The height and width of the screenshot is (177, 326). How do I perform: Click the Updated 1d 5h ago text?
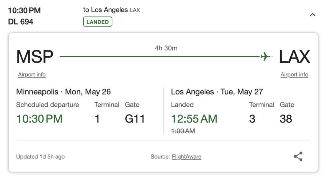(40, 157)
